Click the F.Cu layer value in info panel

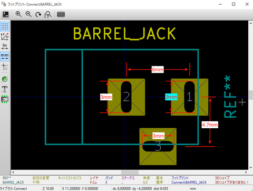pos(93,183)
